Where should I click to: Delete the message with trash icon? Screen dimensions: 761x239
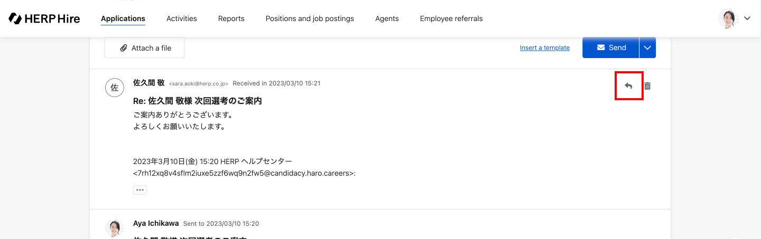(647, 86)
